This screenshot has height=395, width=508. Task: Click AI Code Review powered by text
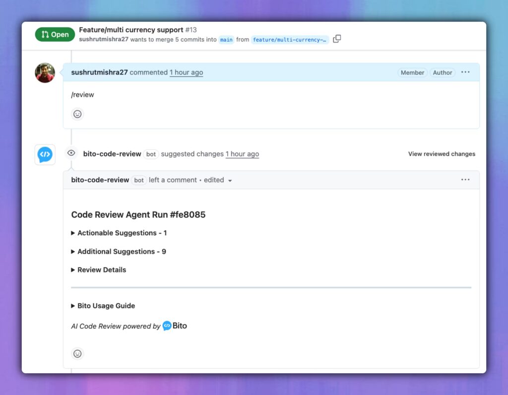[x=116, y=327]
